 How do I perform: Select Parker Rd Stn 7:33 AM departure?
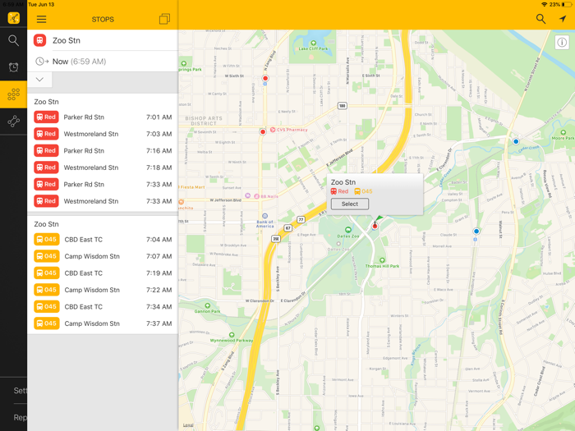(103, 185)
